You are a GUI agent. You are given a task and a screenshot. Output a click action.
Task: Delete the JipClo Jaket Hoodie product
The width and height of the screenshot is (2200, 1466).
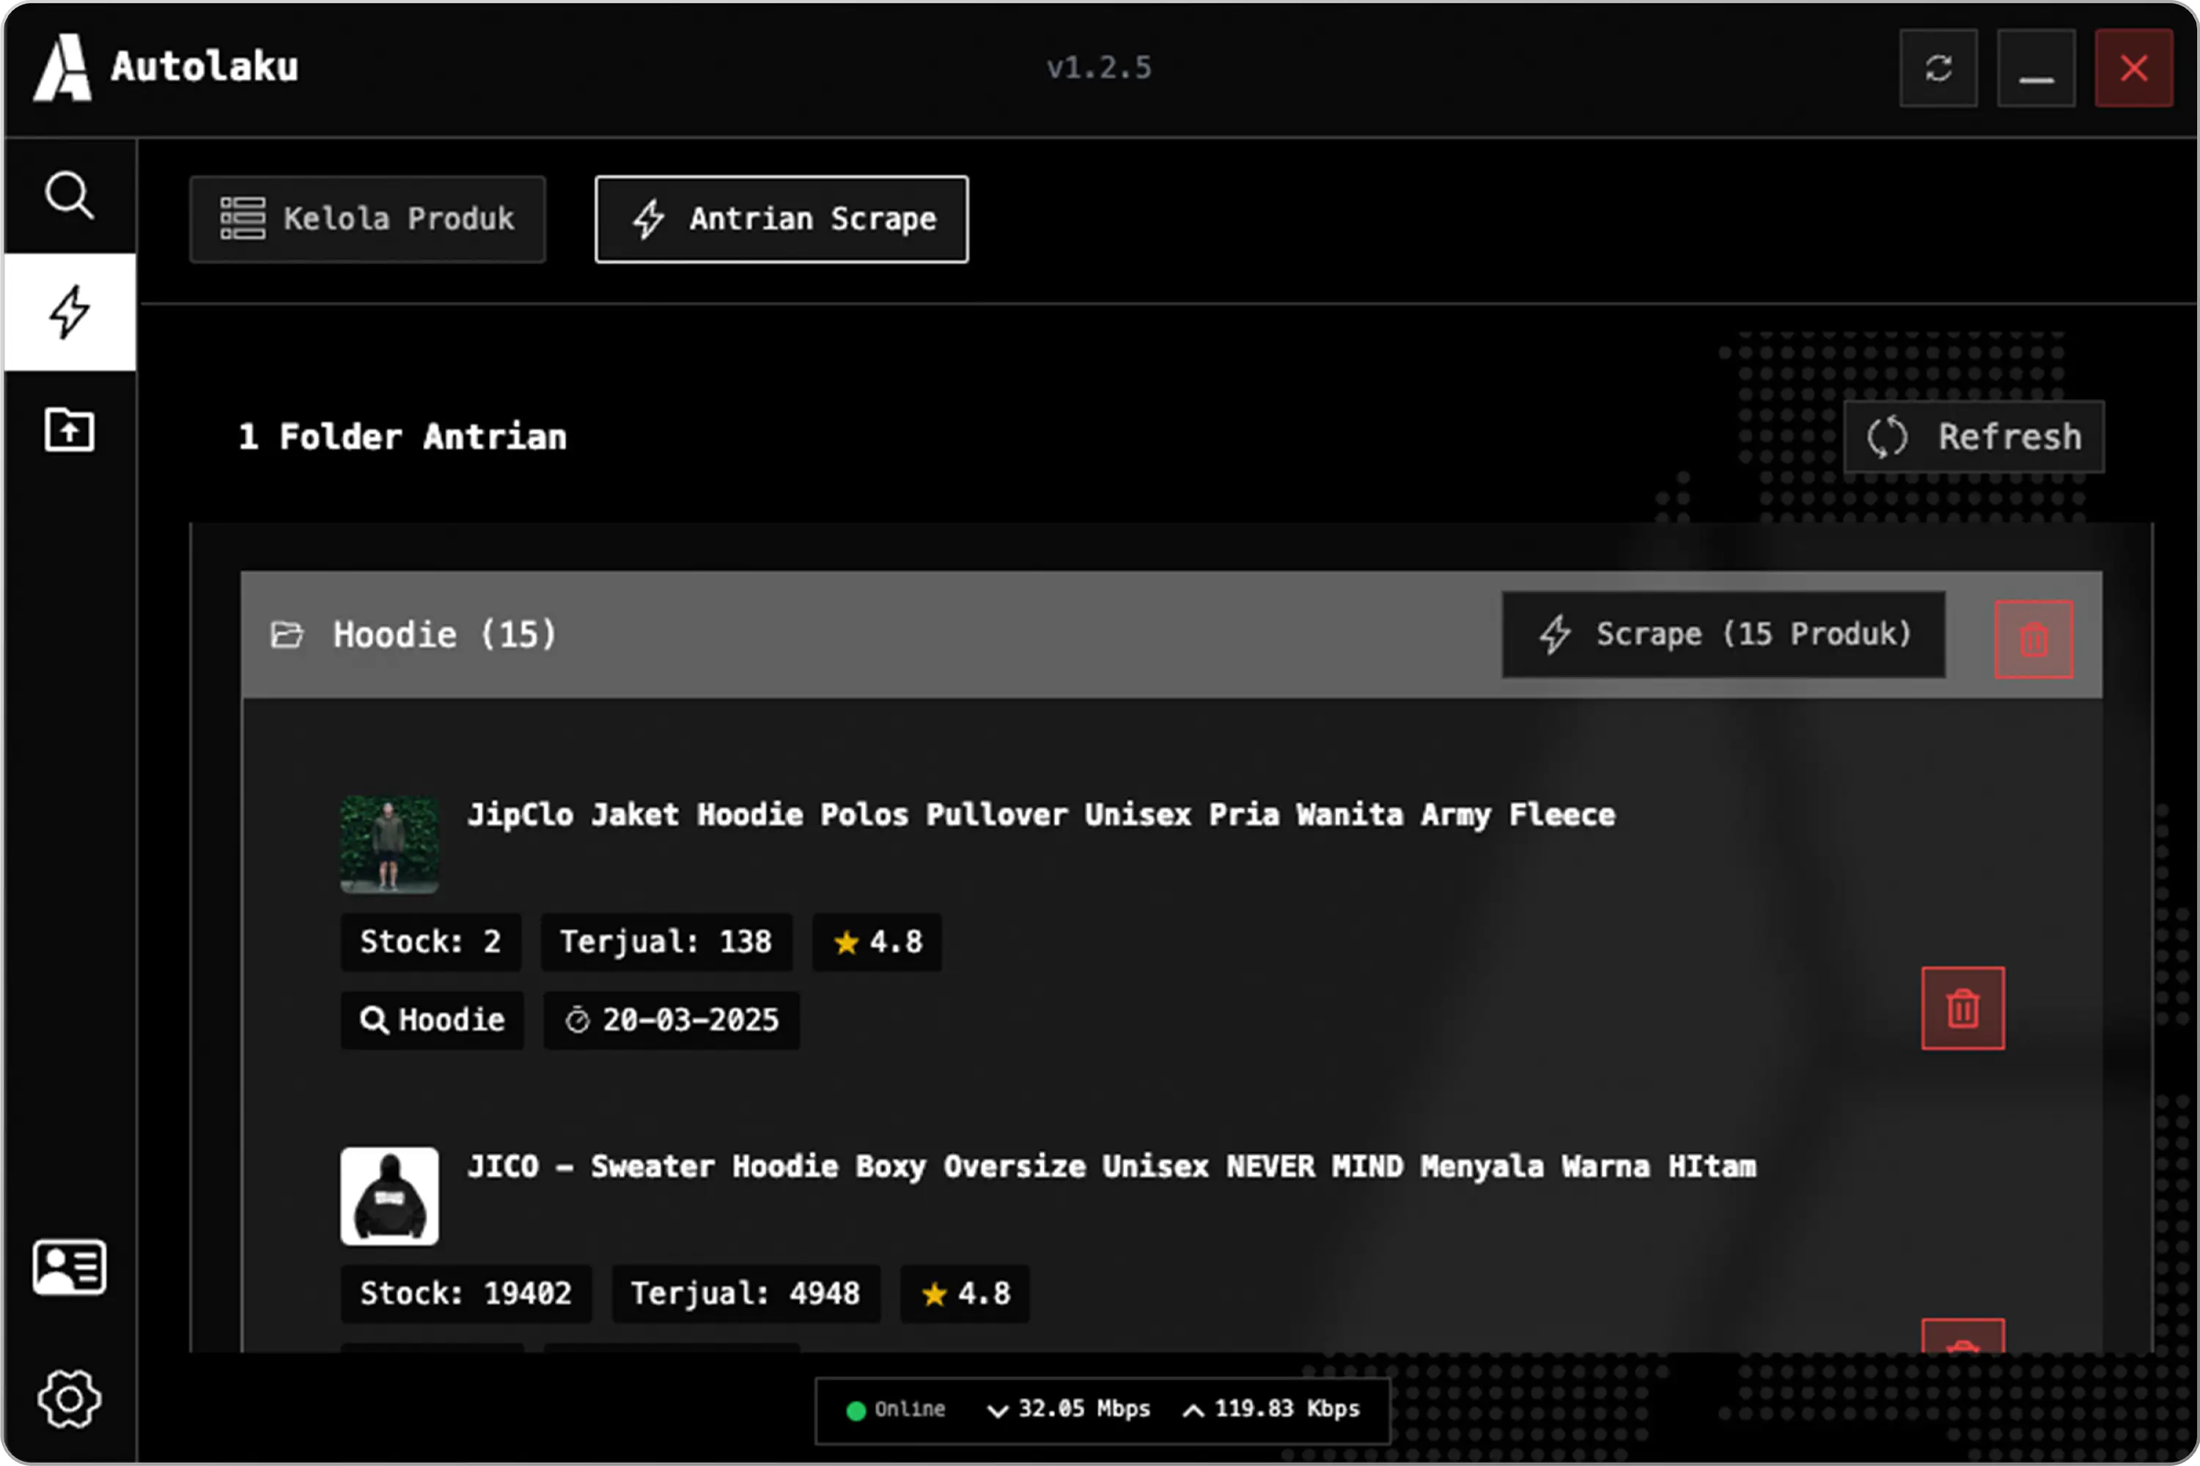click(1962, 1009)
